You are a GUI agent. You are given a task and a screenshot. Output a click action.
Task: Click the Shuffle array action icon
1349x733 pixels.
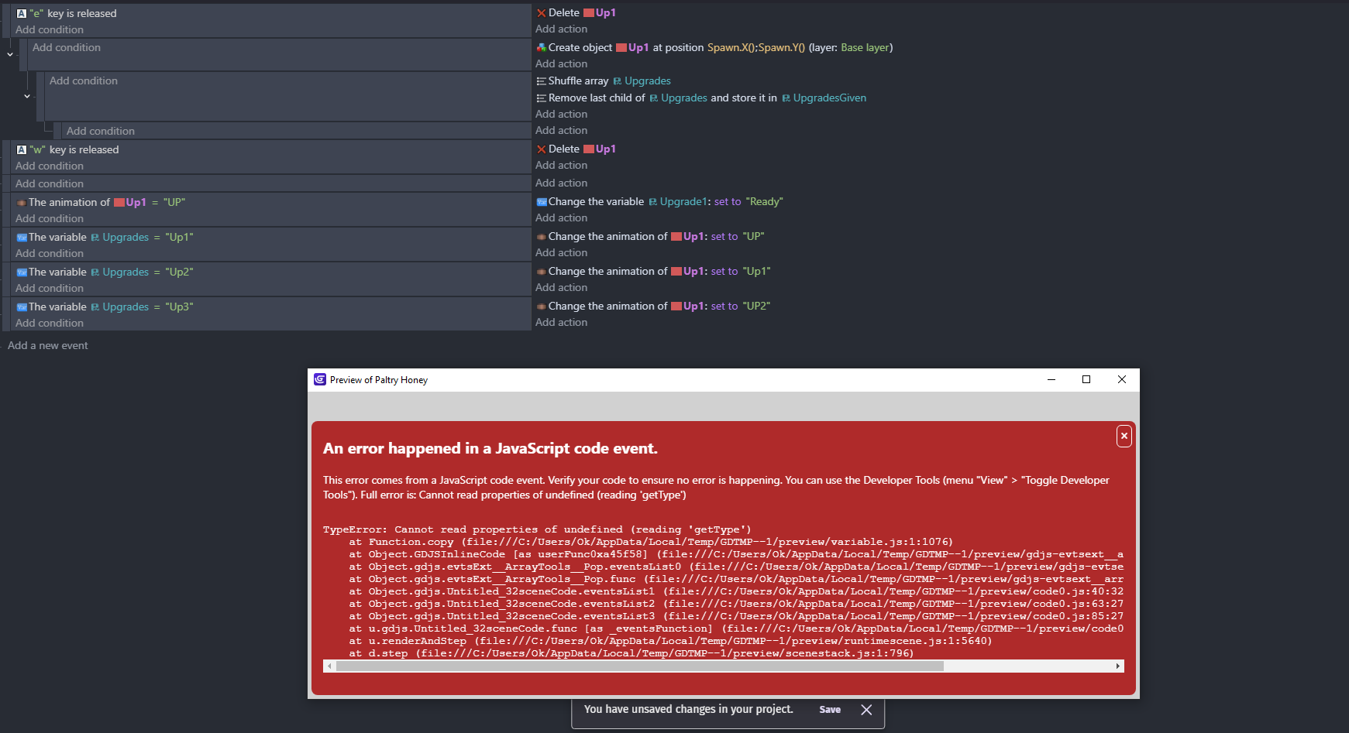coord(541,81)
